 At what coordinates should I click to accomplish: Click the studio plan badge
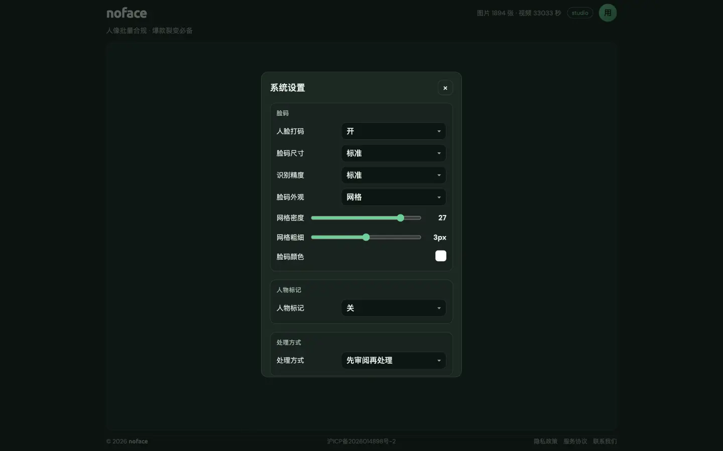(x=580, y=13)
